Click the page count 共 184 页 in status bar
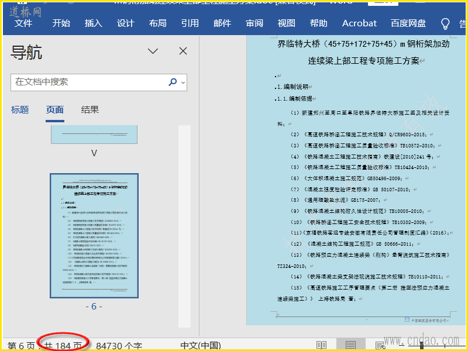This screenshot has width=468, height=351. (x=63, y=346)
